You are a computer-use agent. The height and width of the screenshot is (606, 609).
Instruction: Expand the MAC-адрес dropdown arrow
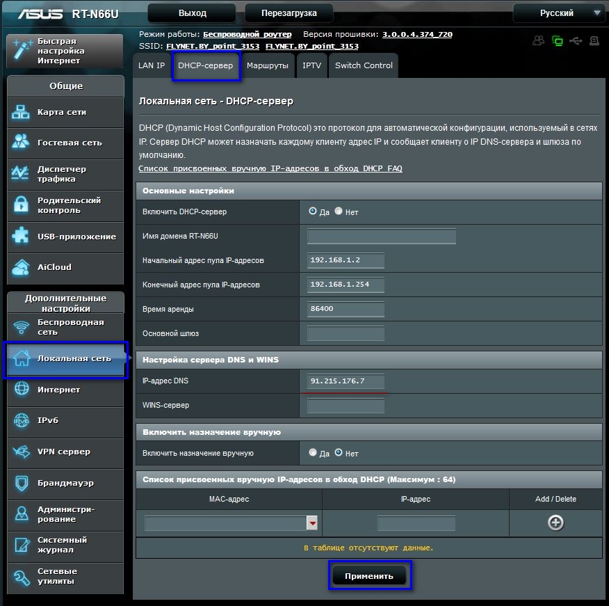point(312,523)
